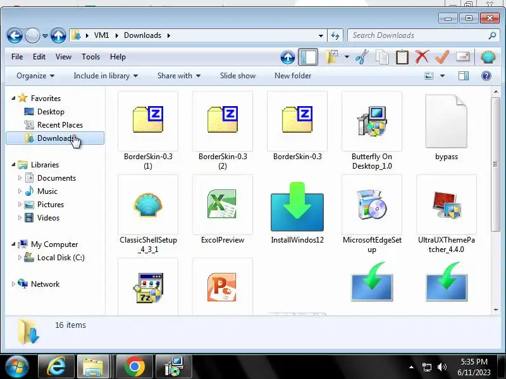Click the orange checkmark Properties icon

[x=442, y=57]
